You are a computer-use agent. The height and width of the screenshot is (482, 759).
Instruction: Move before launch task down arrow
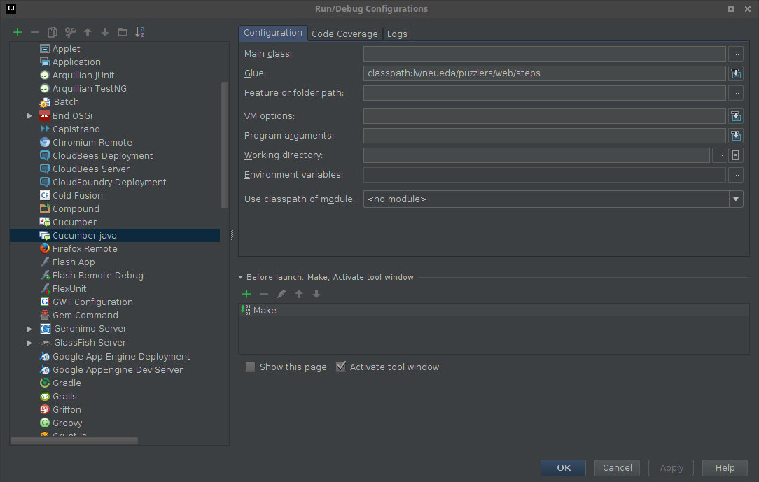tap(316, 294)
